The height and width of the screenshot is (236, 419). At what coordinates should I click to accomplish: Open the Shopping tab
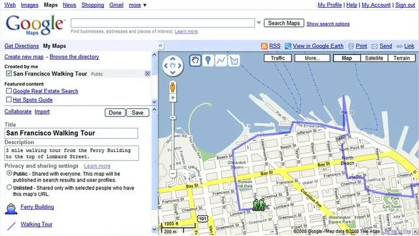coord(93,5)
